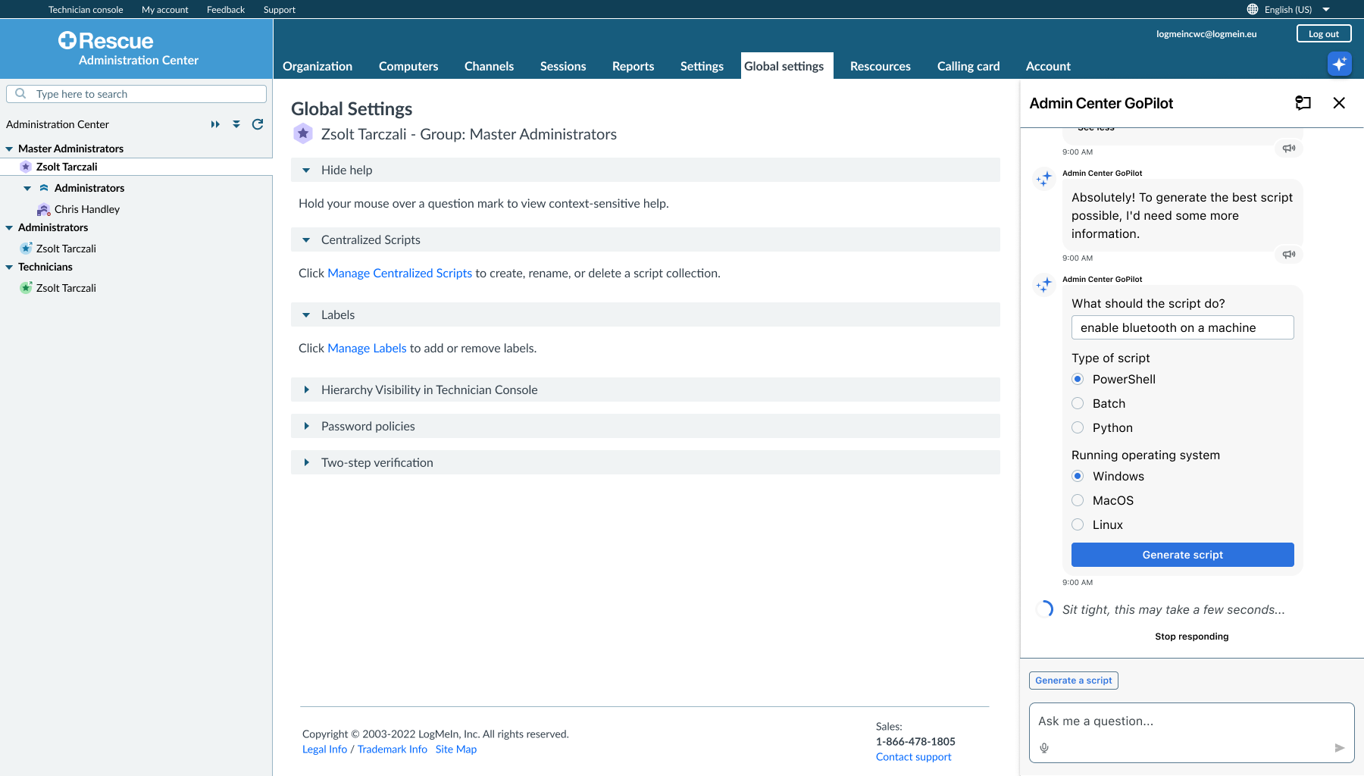
Task: Click the new chat icon in GoPilot header
Action: click(x=1303, y=103)
